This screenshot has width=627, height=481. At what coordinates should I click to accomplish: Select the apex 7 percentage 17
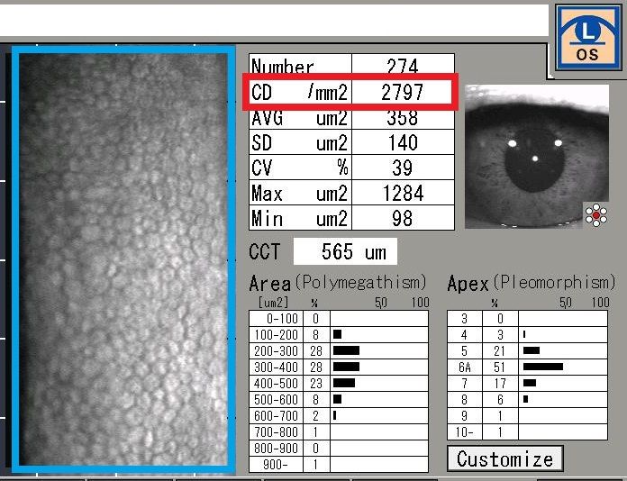(500, 384)
